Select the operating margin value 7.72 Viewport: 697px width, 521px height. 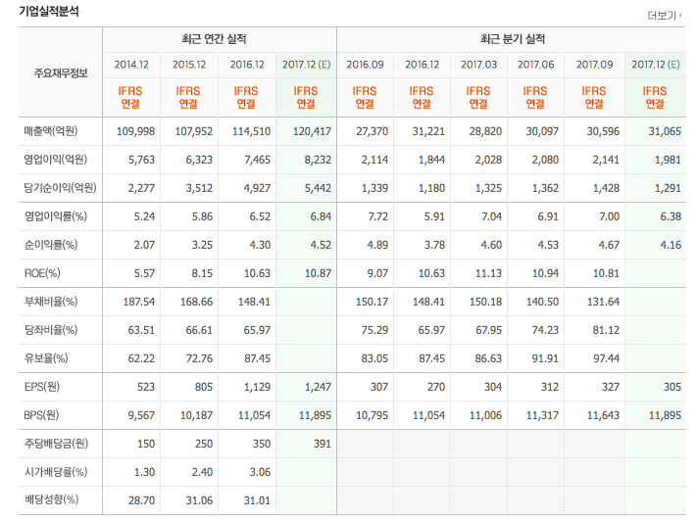tap(377, 216)
